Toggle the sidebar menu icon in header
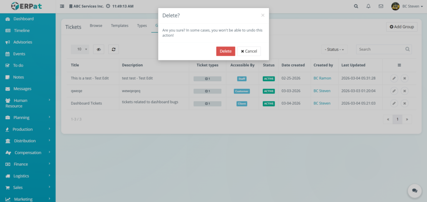Viewport: 427px width, 202px height. (62, 6)
